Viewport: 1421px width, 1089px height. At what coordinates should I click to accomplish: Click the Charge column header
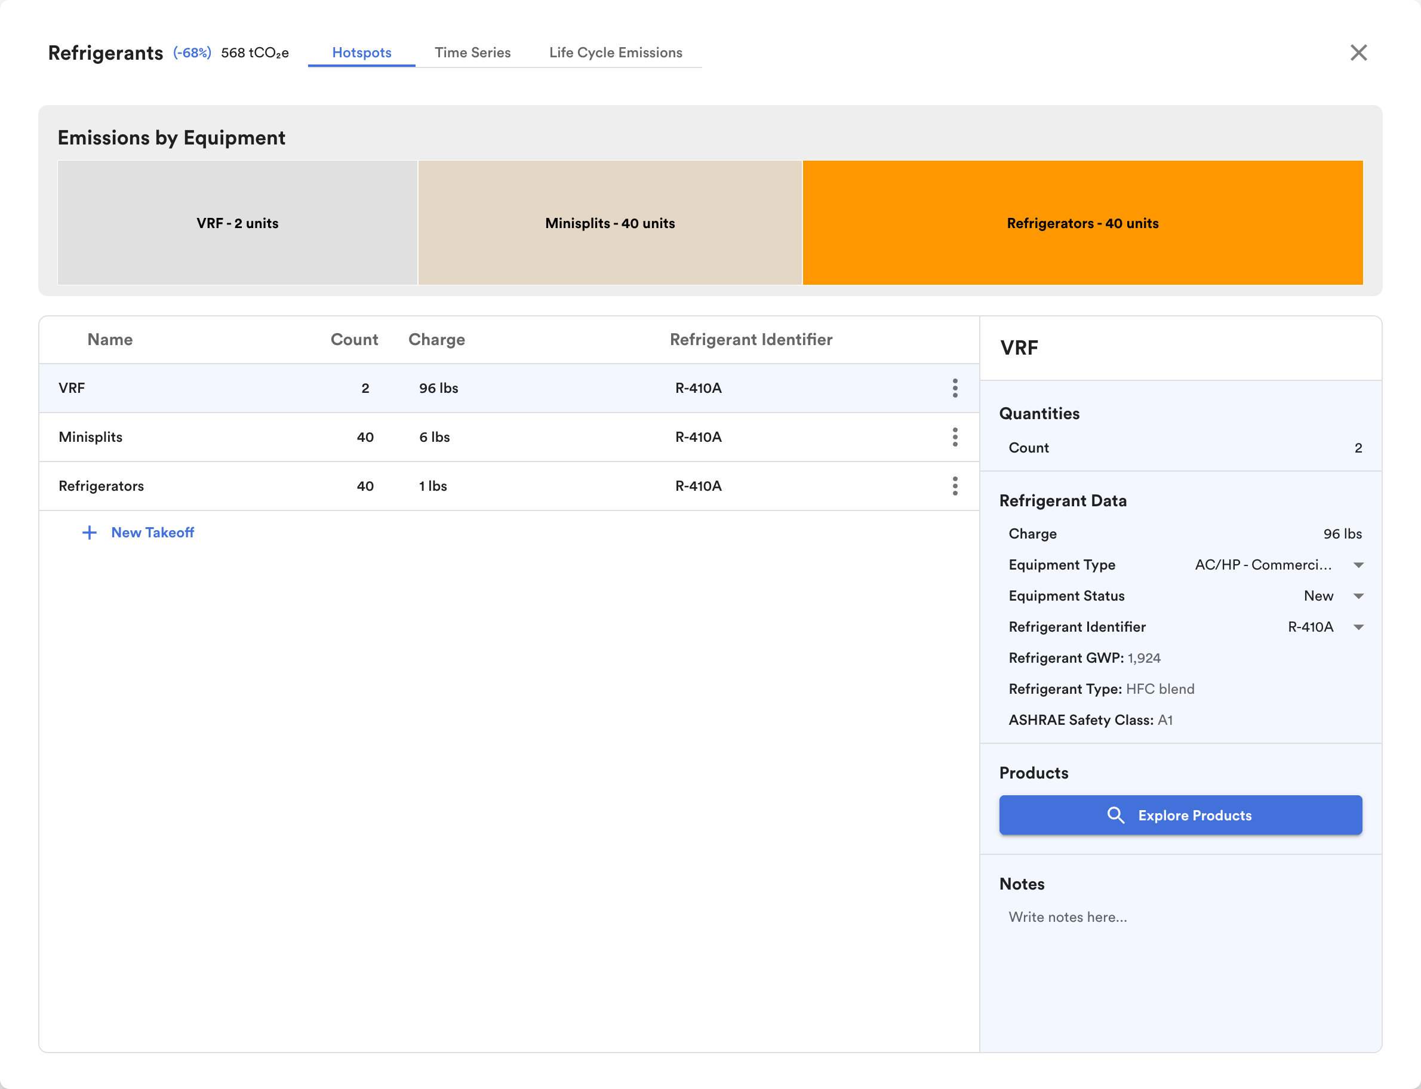coord(437,340)
